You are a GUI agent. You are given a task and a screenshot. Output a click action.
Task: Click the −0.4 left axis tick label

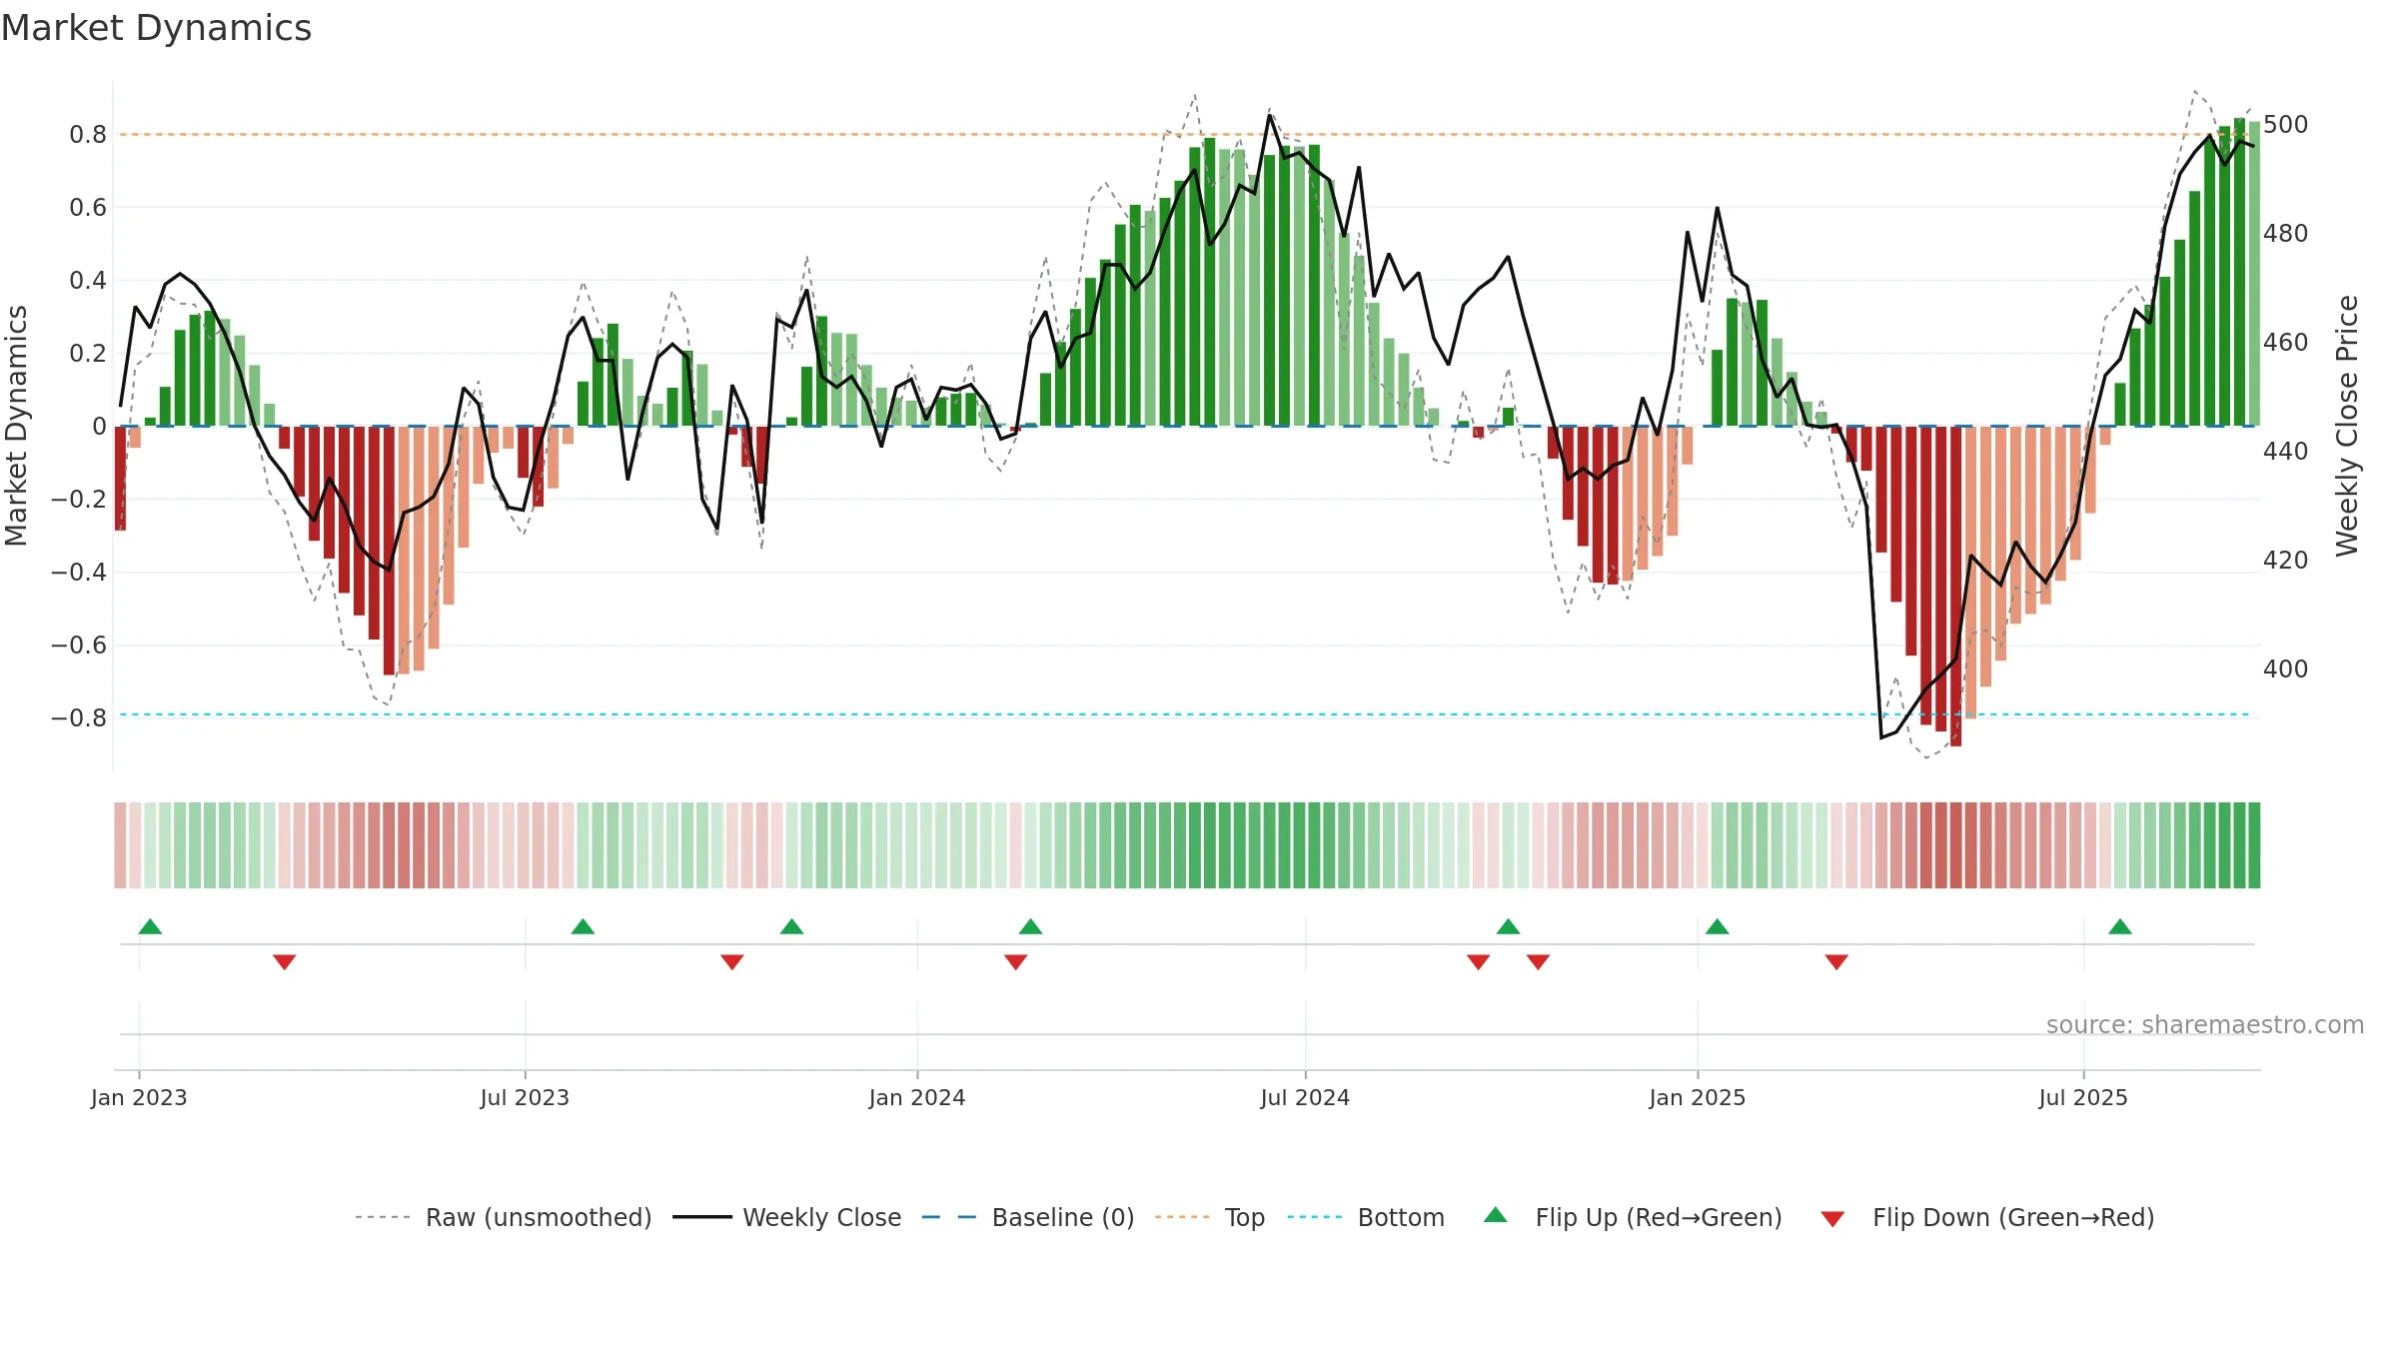pos(79,573)
